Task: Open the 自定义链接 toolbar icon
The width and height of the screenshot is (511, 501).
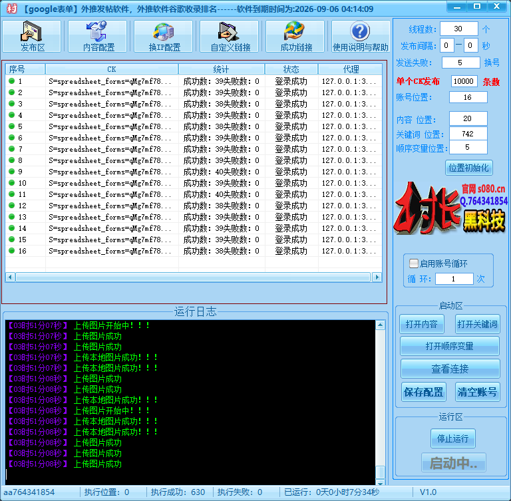Action: (x=230, y=37)
